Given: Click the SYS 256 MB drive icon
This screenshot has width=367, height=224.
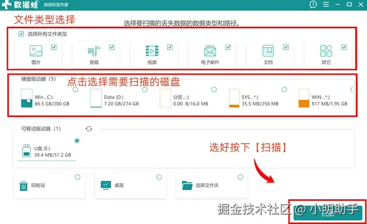Looking at the screenshot, I should 234,98.
